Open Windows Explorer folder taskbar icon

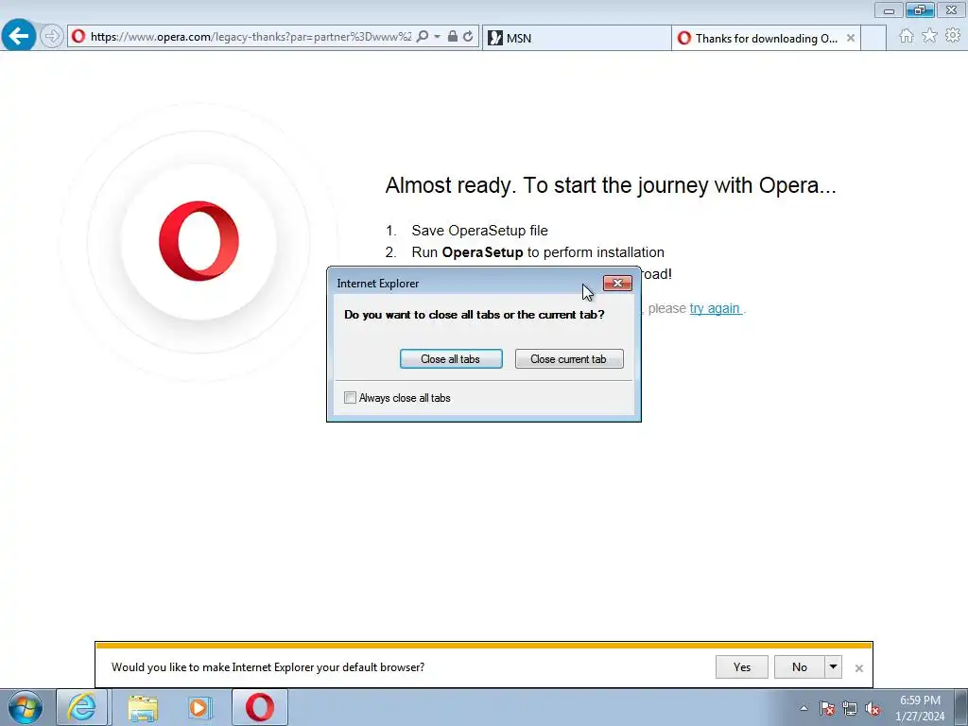point(143,708)
